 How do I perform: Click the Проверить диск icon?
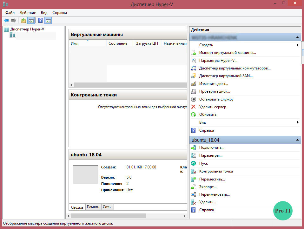194,91
